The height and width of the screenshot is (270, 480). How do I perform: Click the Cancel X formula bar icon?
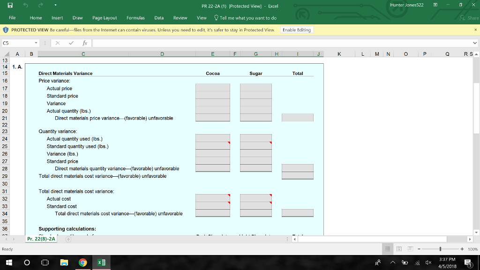pyautogui.click(x=58, y=43)
